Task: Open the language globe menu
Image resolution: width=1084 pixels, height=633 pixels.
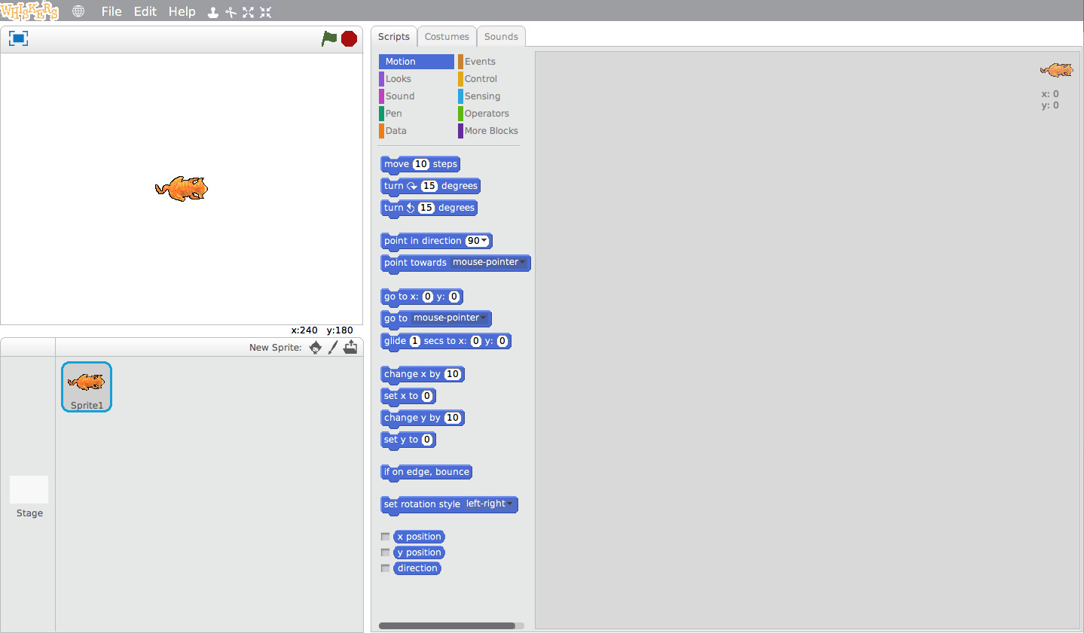Action: (78, 11)
